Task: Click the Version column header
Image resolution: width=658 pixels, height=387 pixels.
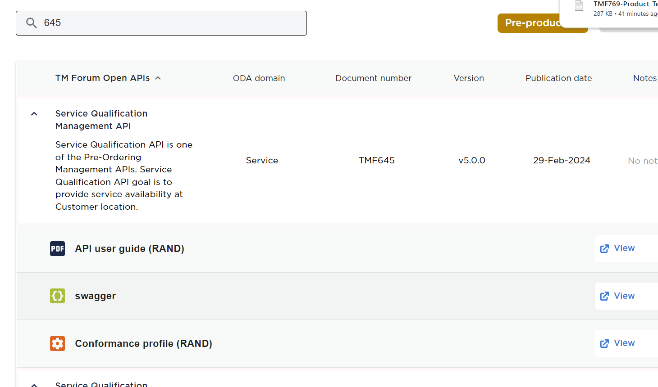Action: point(469,78)
